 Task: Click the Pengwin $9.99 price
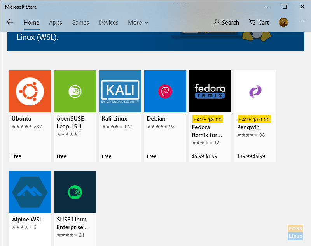(x=259, y=156)
